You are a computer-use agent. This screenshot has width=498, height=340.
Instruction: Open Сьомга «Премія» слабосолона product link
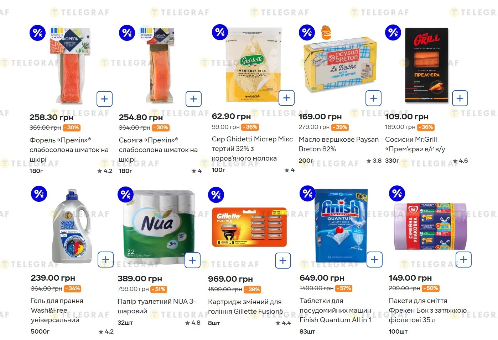[x=158, y=150]
